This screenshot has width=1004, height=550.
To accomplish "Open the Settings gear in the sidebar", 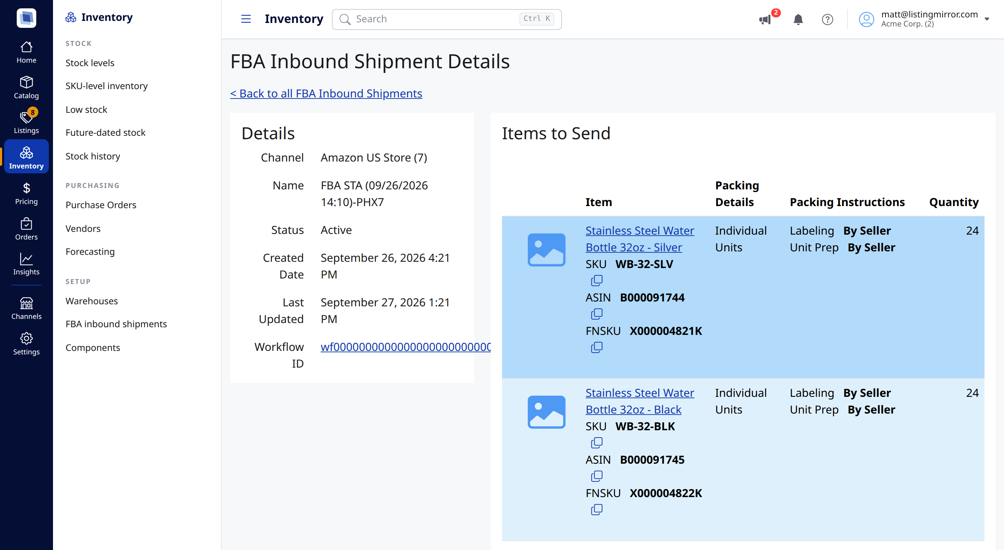I will click(x=26, y=344).
